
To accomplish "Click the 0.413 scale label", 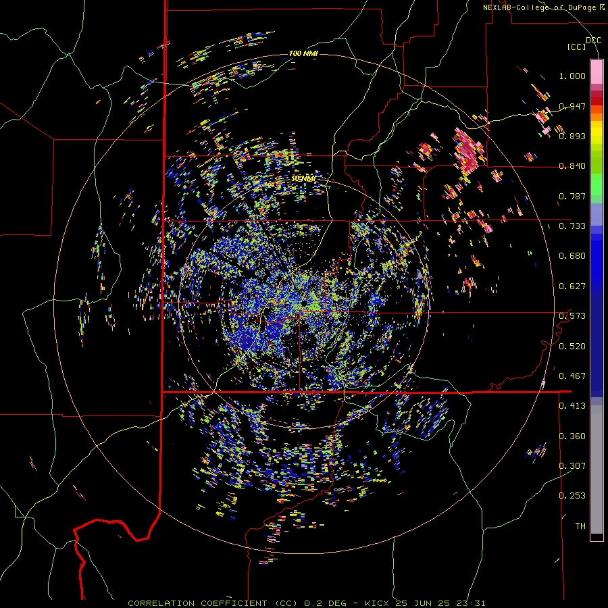I will [x=572, y=406].
